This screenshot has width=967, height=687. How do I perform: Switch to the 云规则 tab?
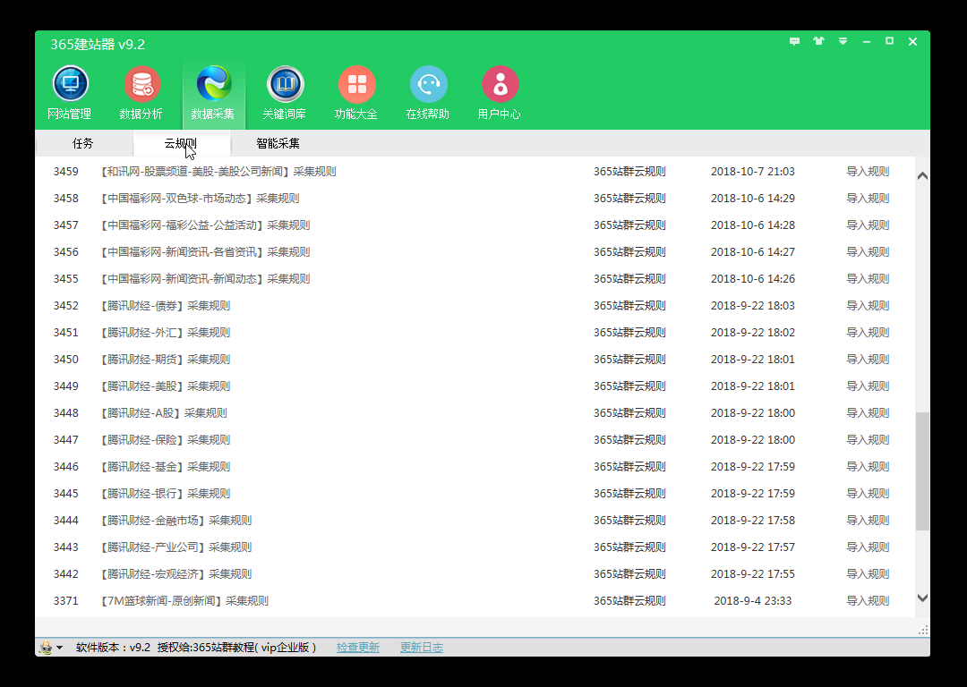click(181, 143)
